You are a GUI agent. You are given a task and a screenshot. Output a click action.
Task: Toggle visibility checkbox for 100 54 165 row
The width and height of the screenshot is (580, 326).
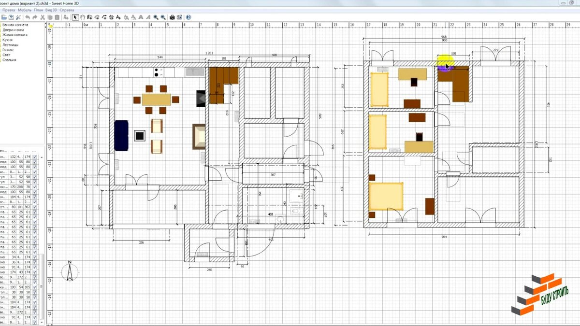click(35, 287)
